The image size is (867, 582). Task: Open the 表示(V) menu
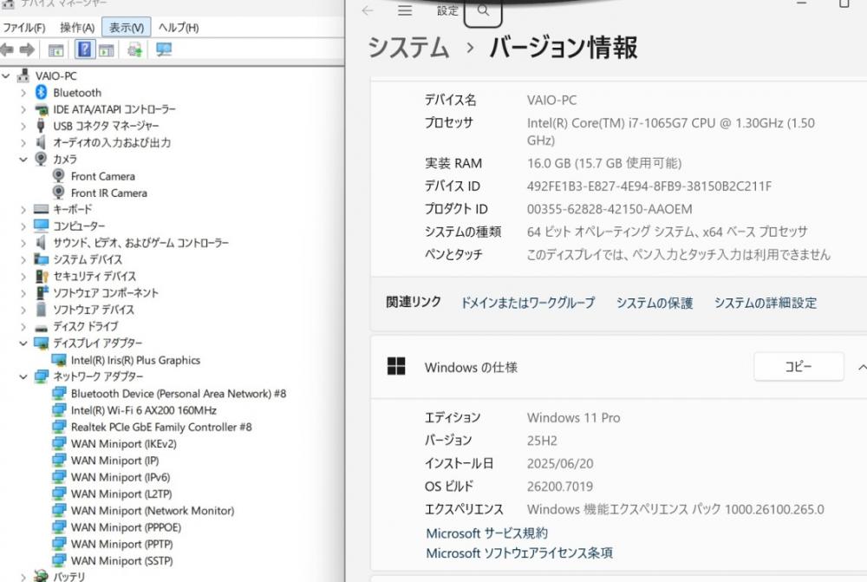[126, 27]
